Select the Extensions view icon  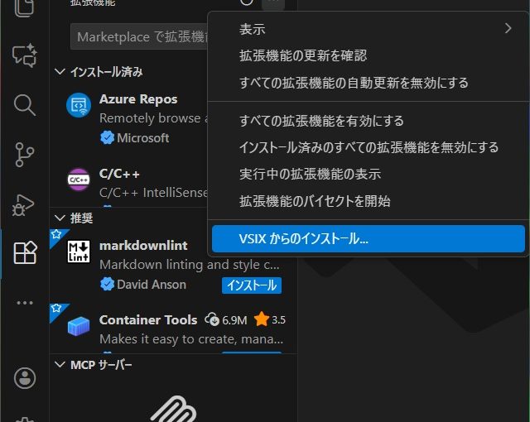[25, 252]
